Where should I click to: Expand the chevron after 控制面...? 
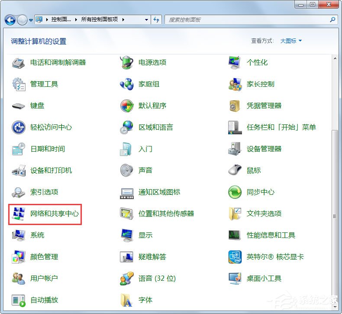[x=76, y=19]
